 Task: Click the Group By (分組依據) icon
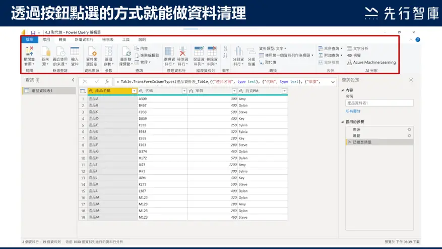[251, 51]
